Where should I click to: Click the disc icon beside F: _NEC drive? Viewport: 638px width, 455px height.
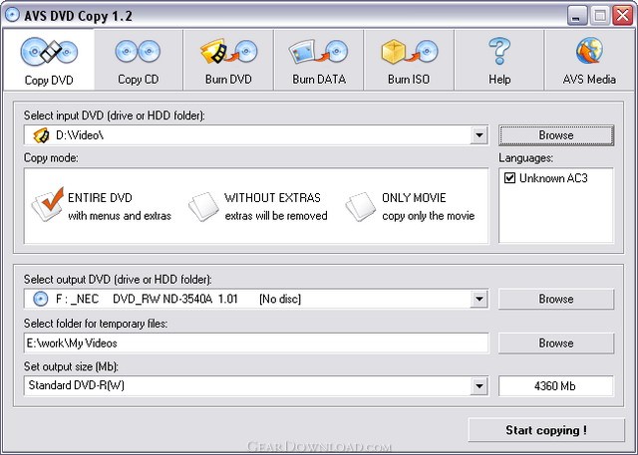tap(40, 299)
